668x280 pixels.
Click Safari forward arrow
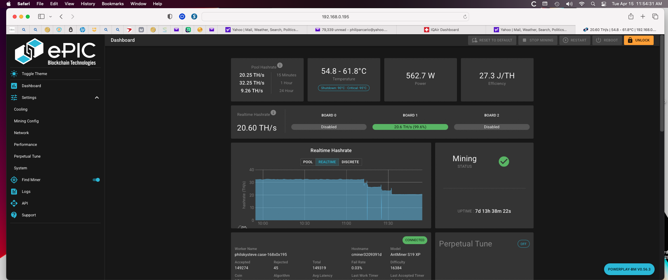click(x=72, y=17)
